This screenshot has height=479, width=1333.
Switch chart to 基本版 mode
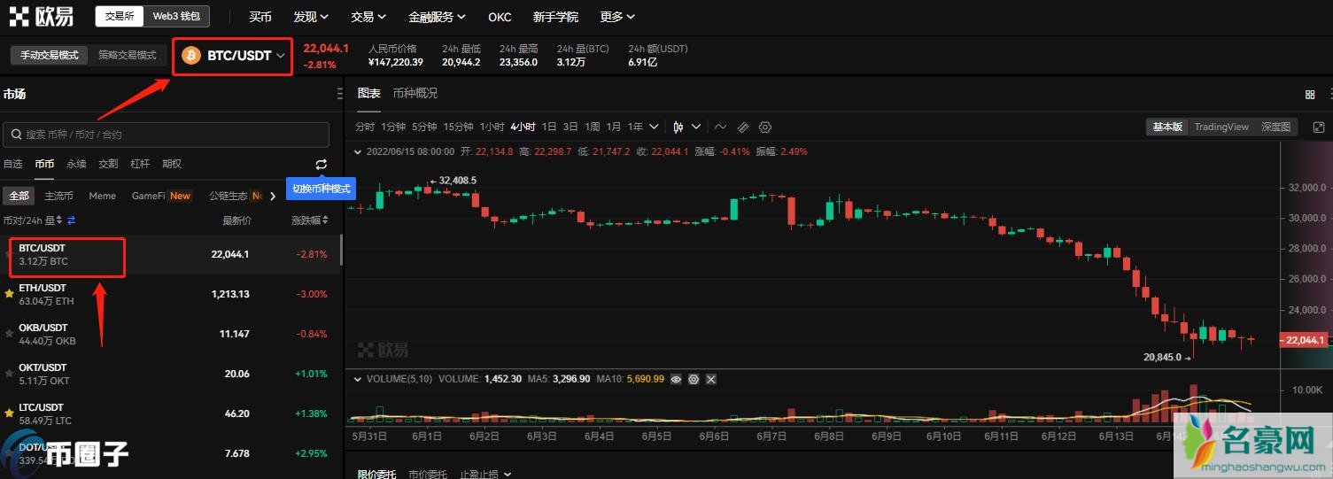1166,127
